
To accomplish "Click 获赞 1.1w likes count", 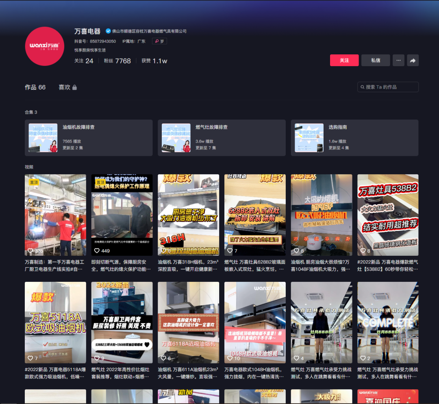I will (x=154, y=61).
